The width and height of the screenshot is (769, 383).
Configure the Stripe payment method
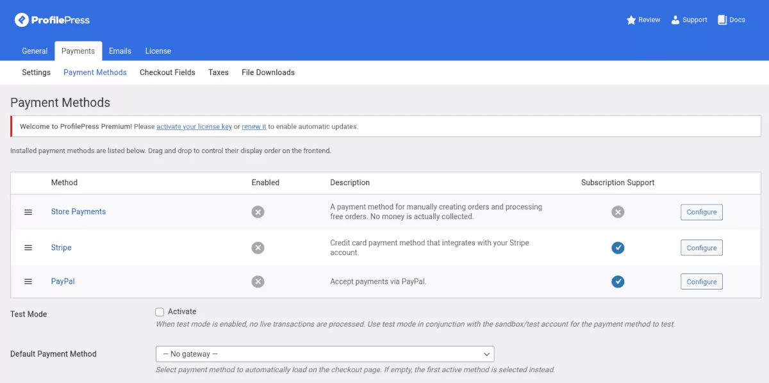click(702, 248)
